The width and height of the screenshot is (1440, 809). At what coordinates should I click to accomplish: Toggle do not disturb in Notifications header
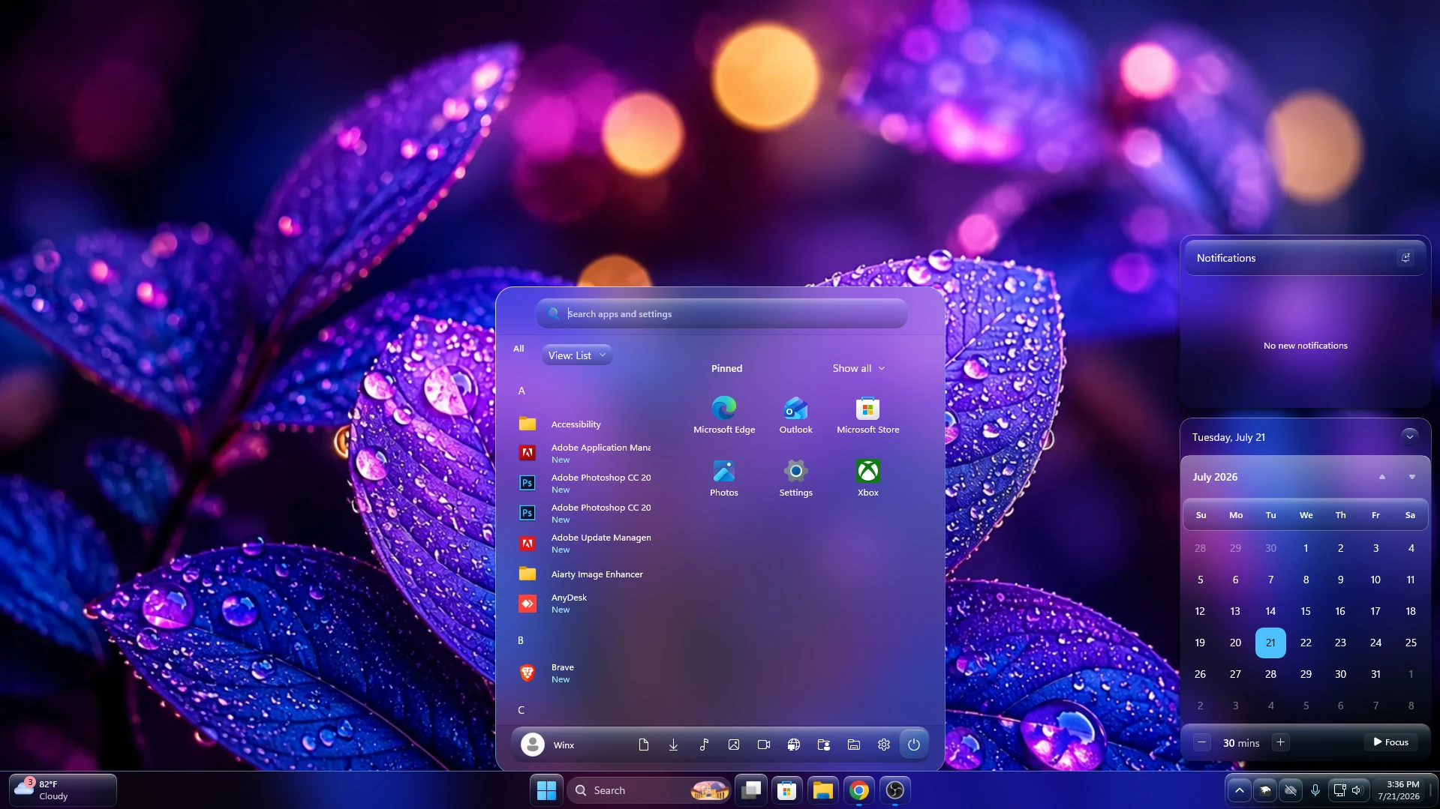[x=1405, y=258]
